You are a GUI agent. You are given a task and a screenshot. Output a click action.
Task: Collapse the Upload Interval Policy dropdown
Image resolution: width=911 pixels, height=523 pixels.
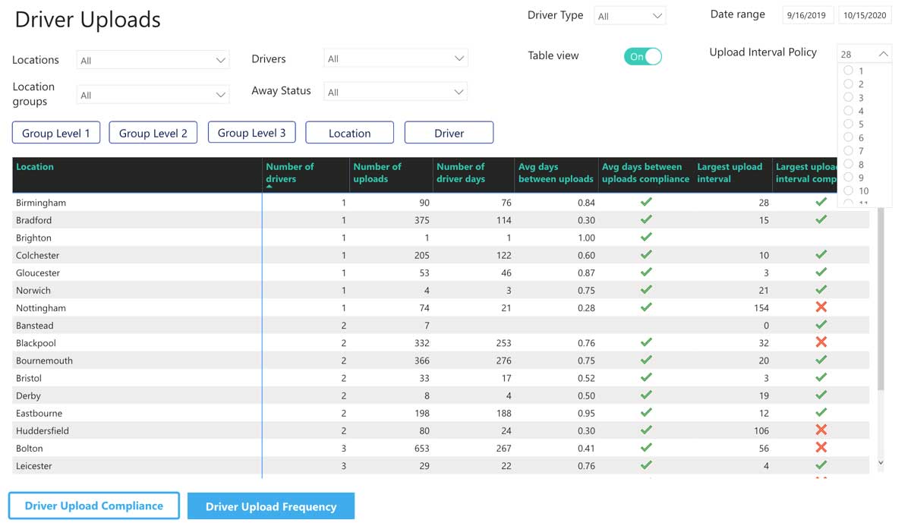[884, 54]
